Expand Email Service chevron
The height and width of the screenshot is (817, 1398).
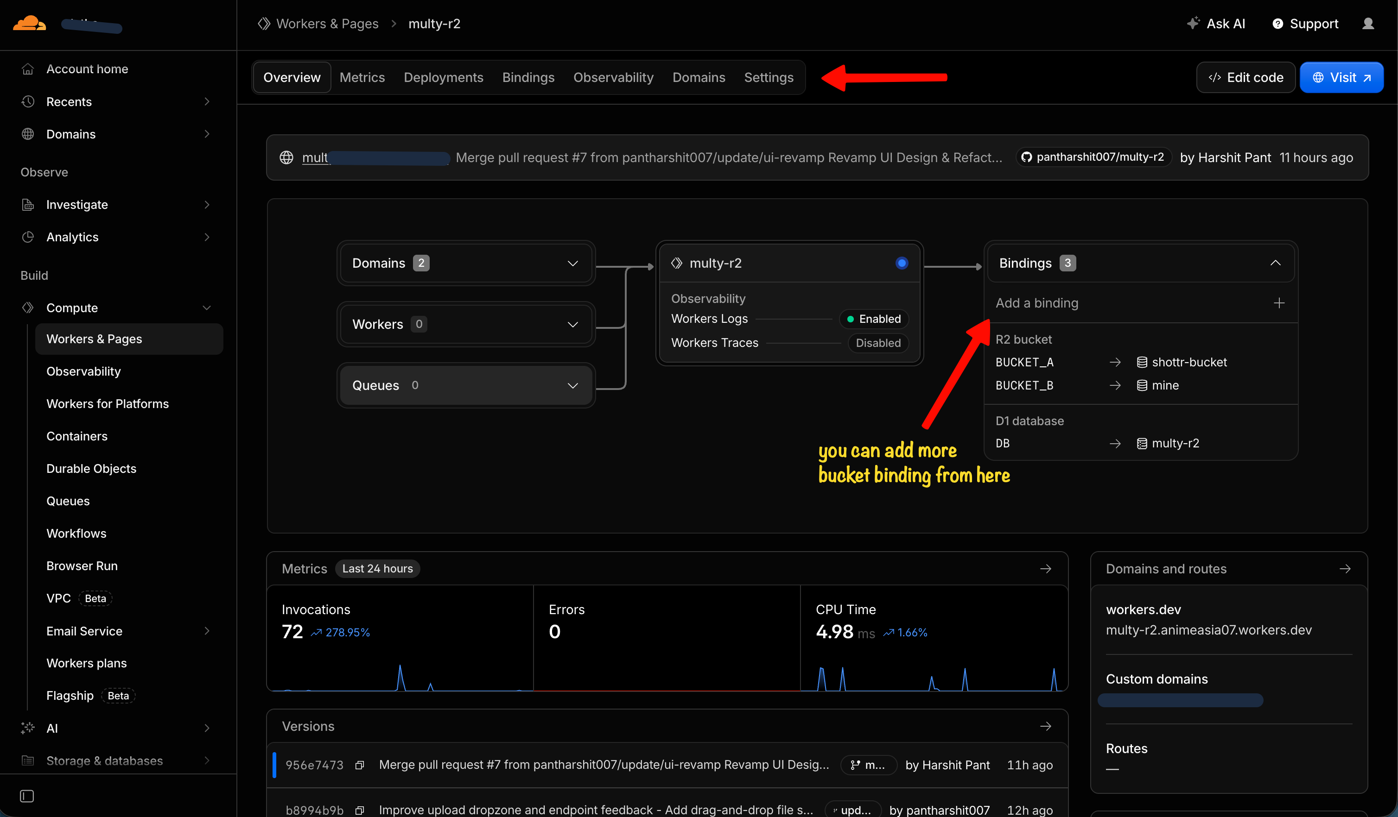(x=206, y=631)
